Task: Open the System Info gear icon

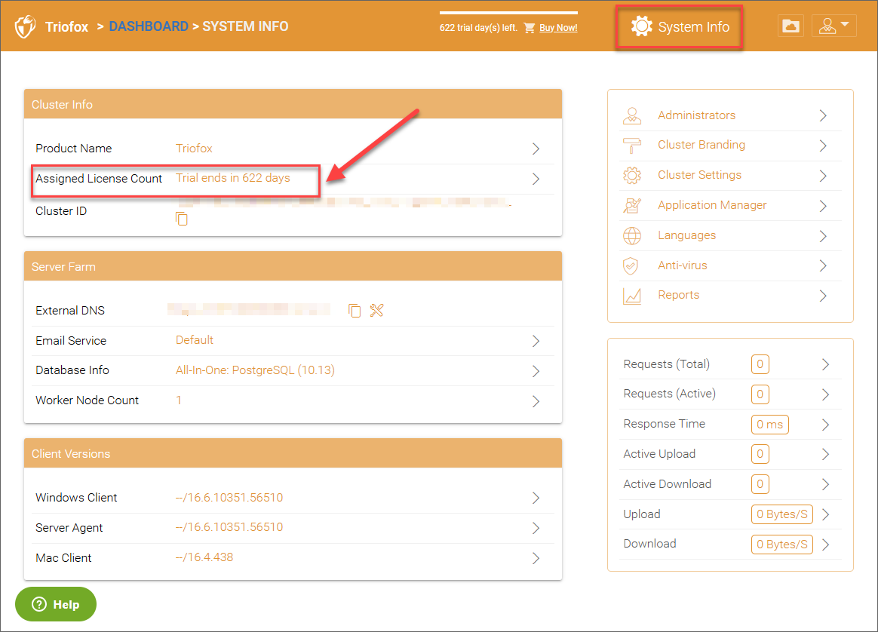Action: click(x=642, y=26)
